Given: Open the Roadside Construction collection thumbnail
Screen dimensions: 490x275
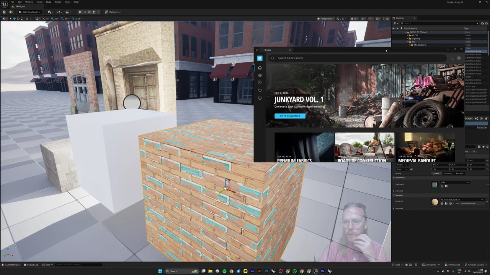Looking at the screenshot, I should 364,147.
